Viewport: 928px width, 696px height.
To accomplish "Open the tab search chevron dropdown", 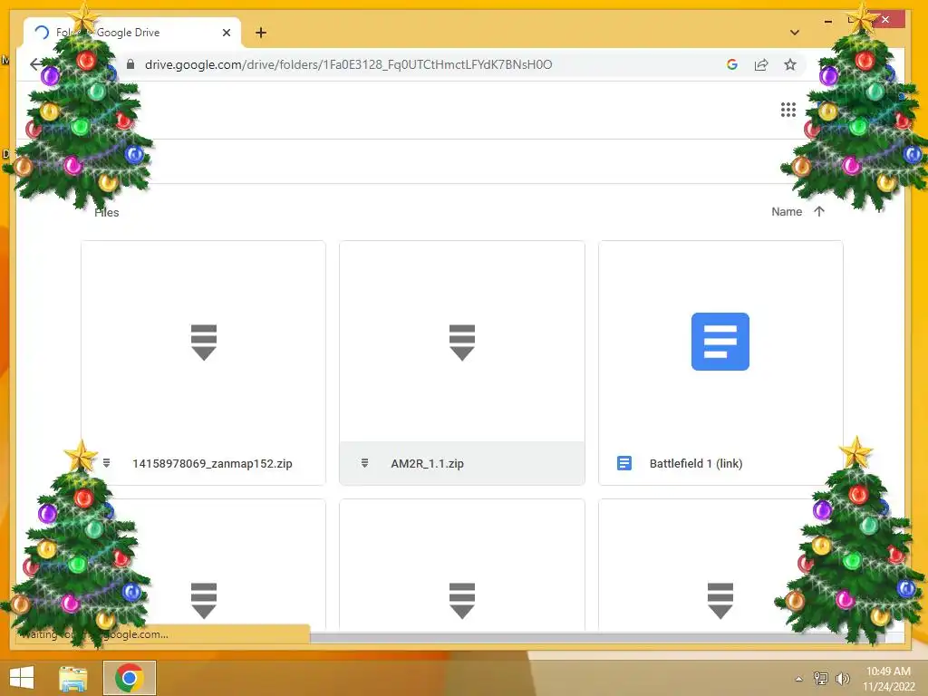I will 795,33.
